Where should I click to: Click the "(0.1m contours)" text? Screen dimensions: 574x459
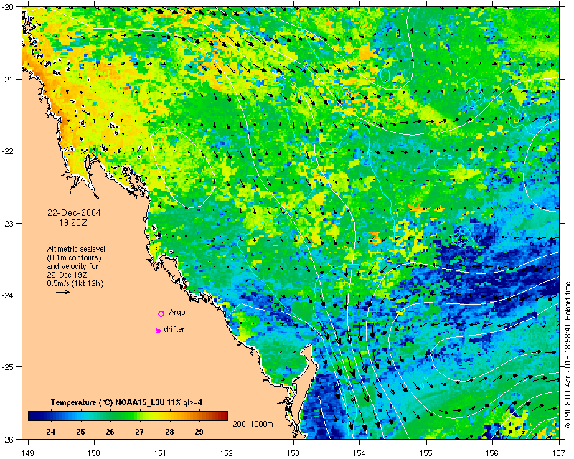tap(75, 257)
